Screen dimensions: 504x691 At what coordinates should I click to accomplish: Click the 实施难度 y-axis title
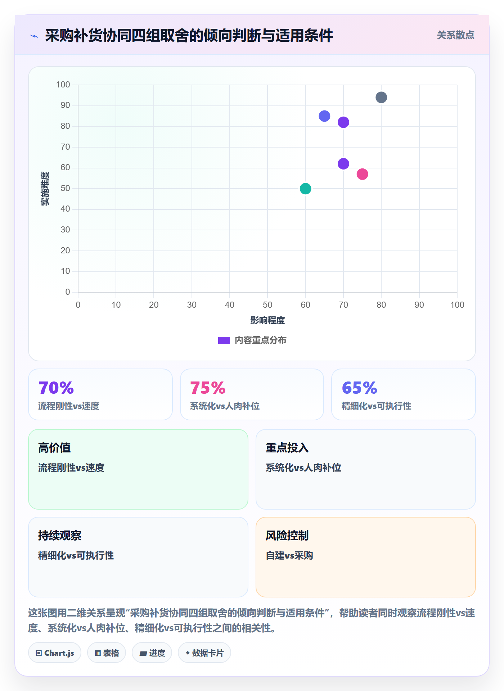point(45,189)
